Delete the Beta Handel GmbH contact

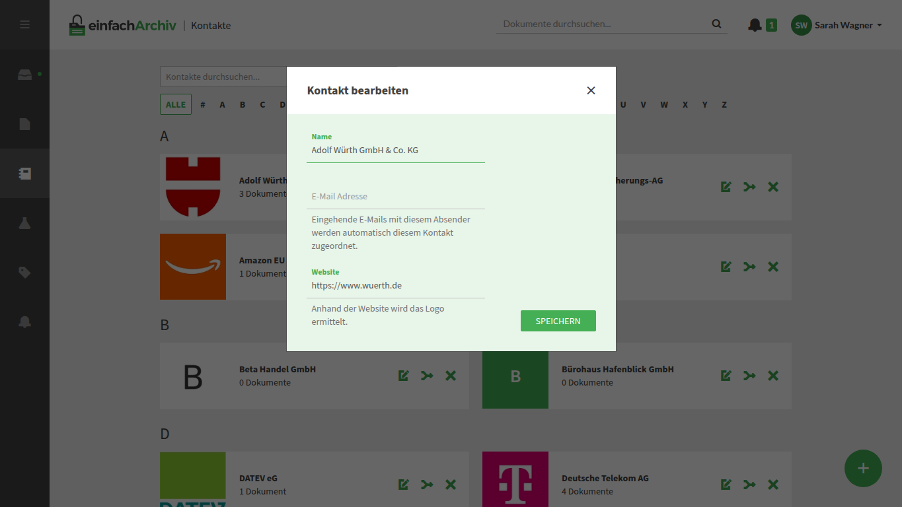coord(451,376)
